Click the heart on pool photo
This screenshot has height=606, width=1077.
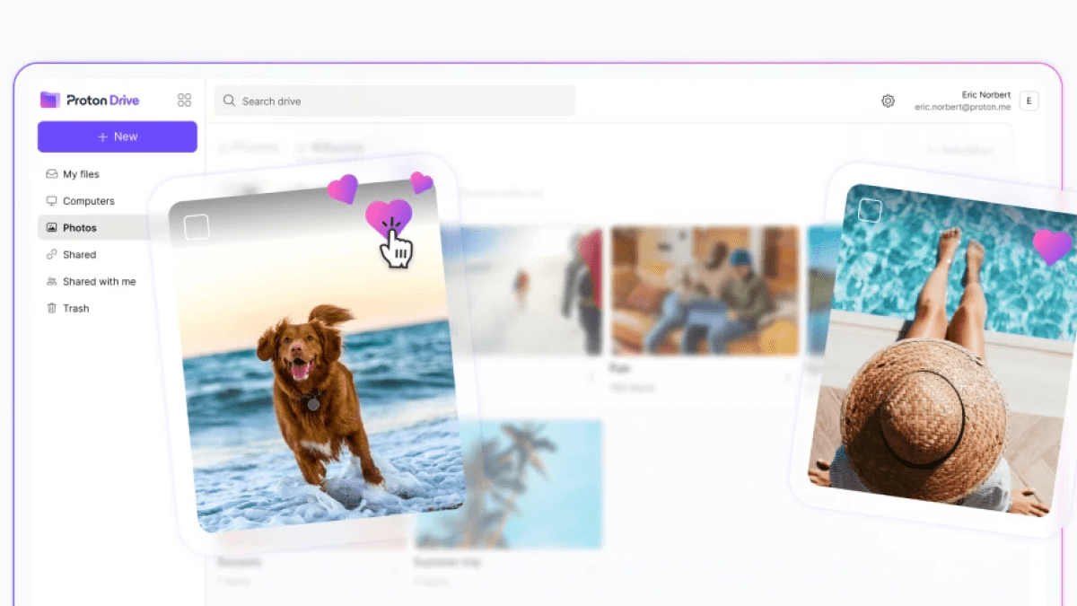(1053, 245)
